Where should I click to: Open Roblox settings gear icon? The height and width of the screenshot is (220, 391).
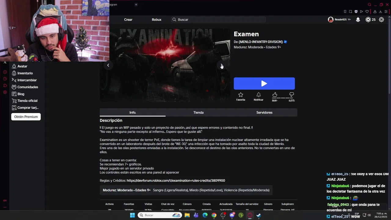[382, 20]
